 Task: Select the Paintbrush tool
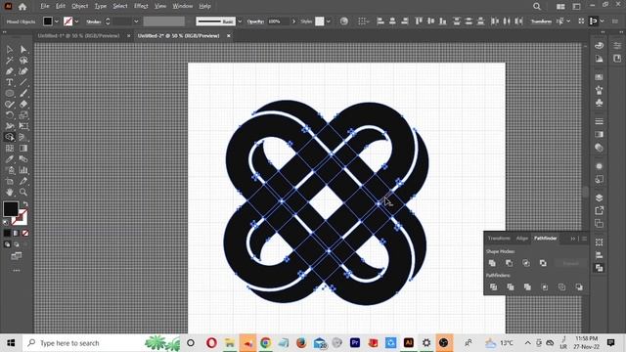click(x=23, y=94)
